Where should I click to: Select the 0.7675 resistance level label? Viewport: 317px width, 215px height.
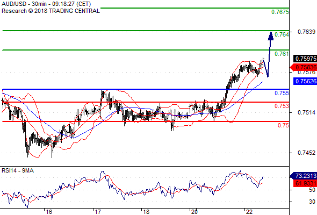[280, 12]
